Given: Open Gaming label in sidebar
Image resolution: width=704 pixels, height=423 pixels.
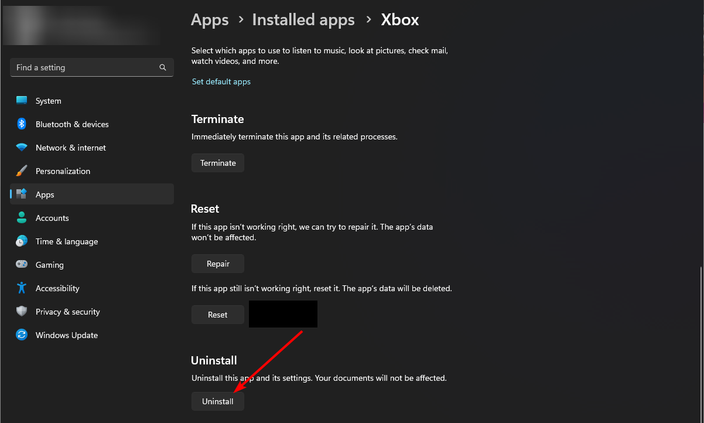Looking at the screenshot, I should 49,265.
